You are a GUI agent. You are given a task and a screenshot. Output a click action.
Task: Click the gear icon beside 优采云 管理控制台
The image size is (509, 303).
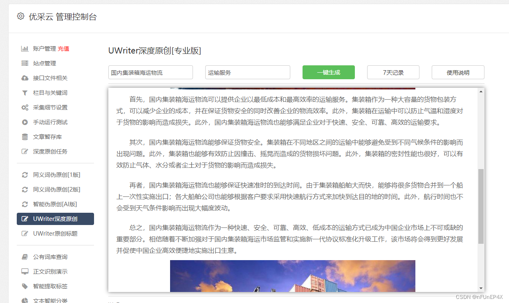pos(20,17)
